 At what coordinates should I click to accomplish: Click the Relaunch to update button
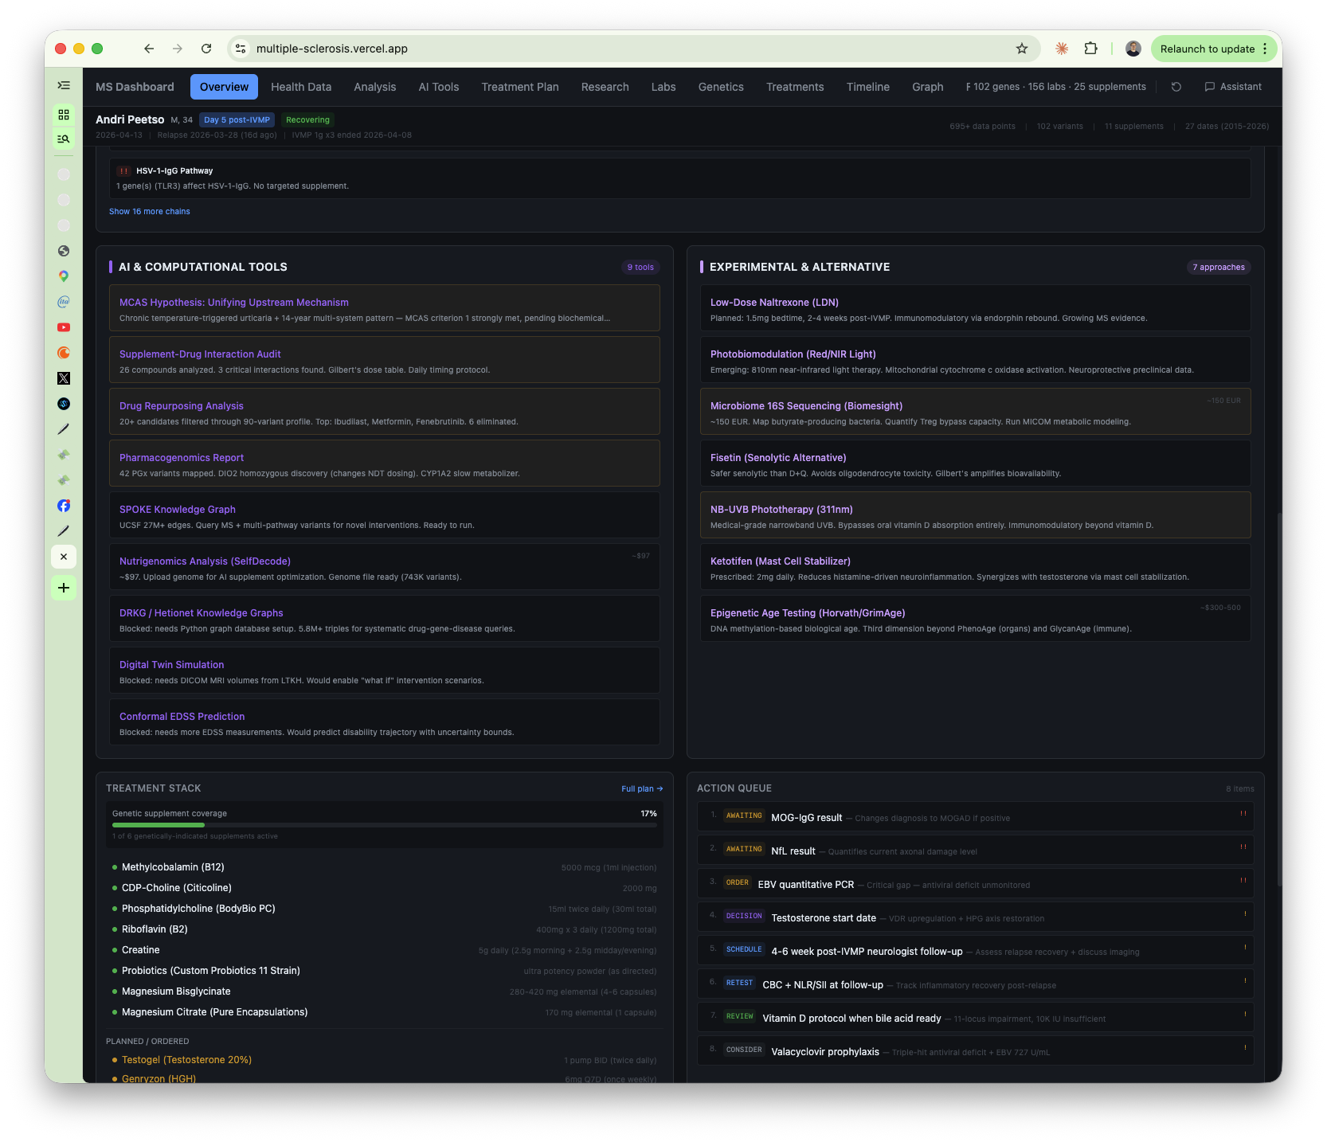1208,49
